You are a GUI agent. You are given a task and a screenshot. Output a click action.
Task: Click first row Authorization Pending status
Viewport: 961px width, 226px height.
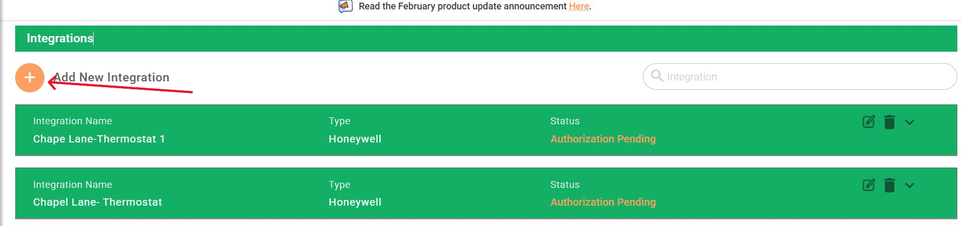click(x=603, y=139)
